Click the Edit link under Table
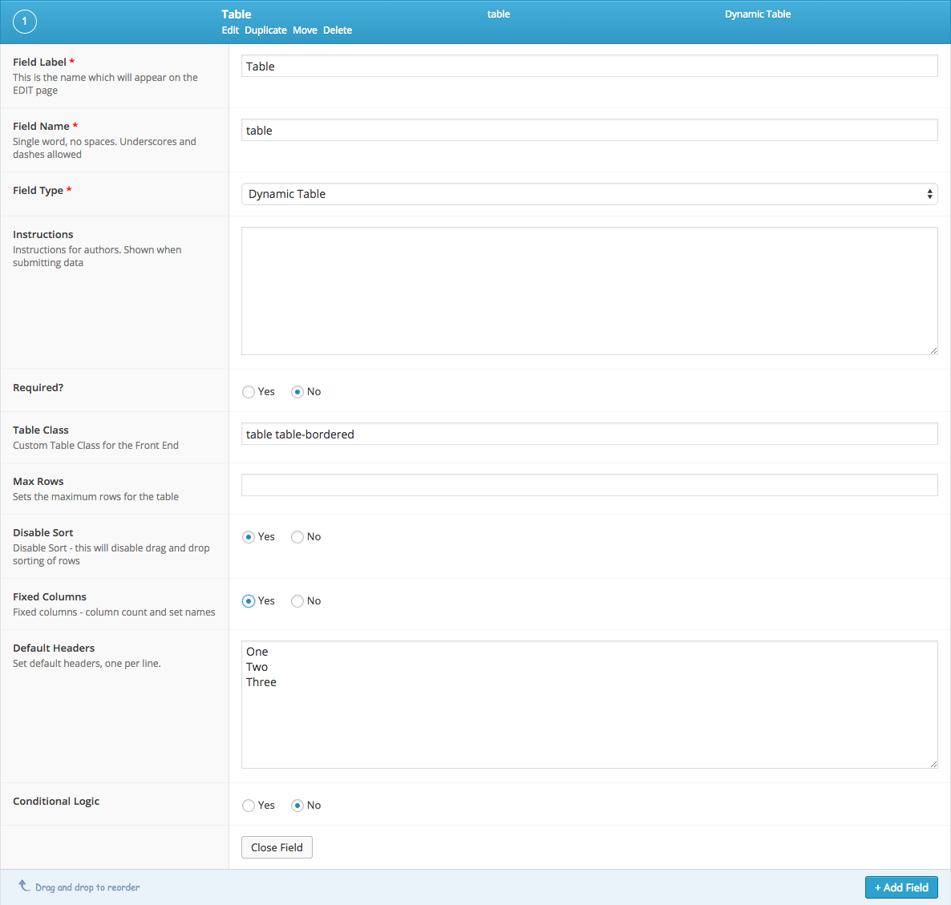The height and width of the screenshot is (905, 951). [230, 30]
